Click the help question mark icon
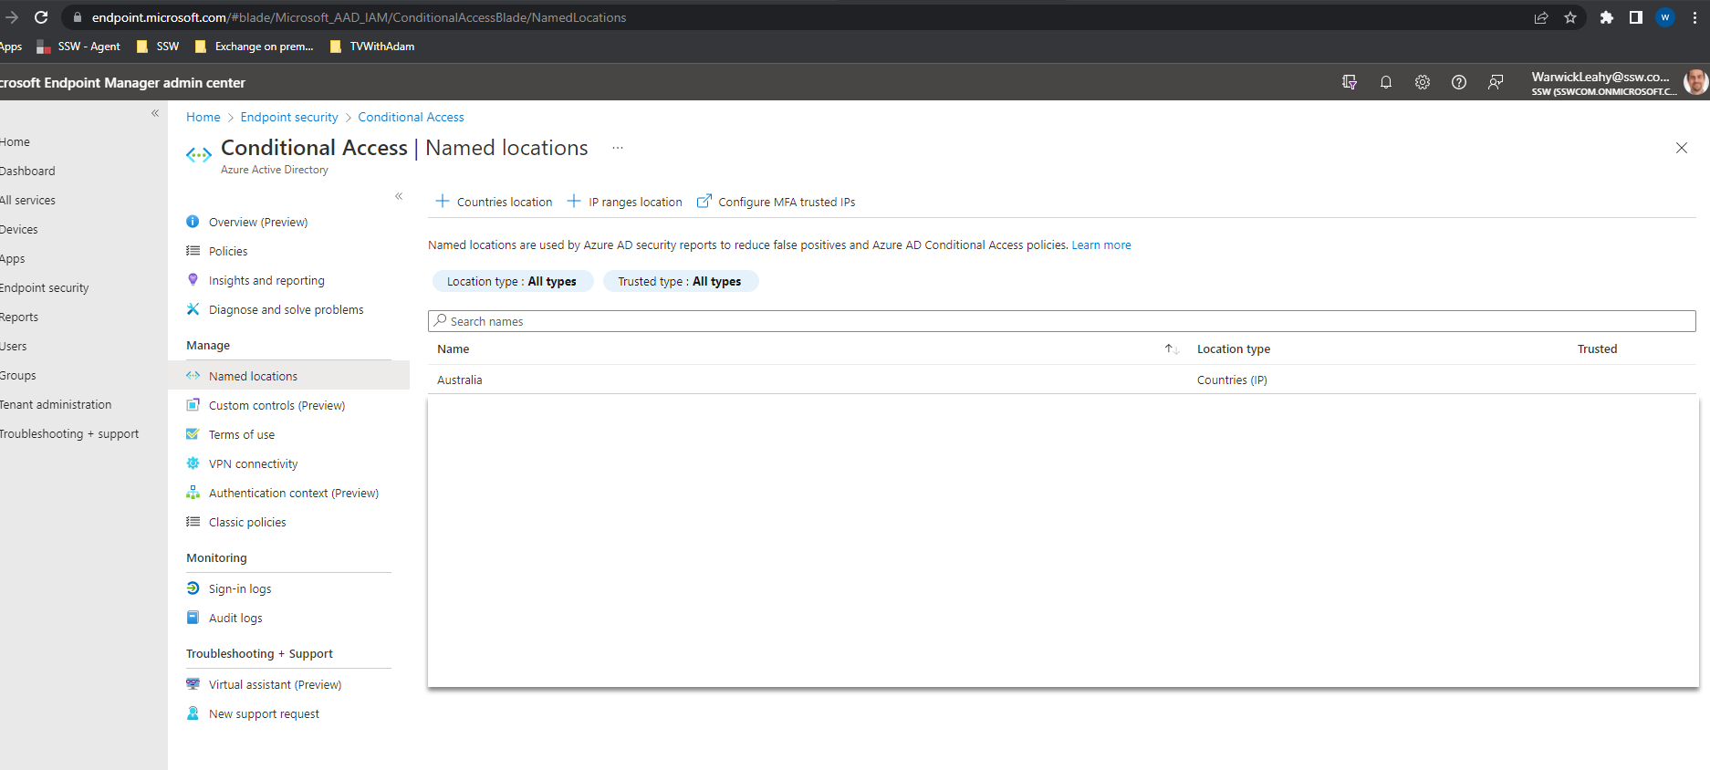1710x770 pixels. point(1458,82)
